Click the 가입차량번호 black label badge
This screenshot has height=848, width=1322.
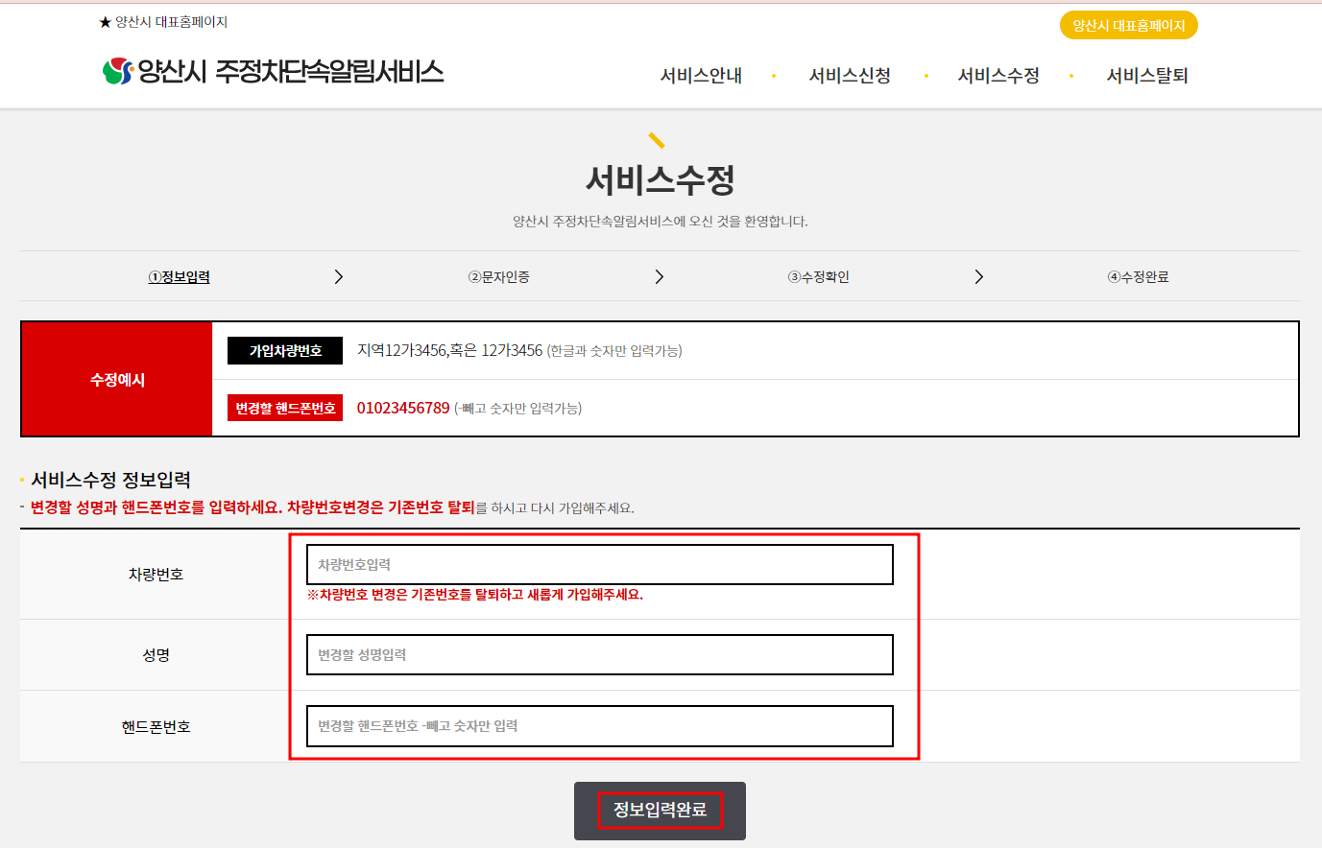coord(284,350)
